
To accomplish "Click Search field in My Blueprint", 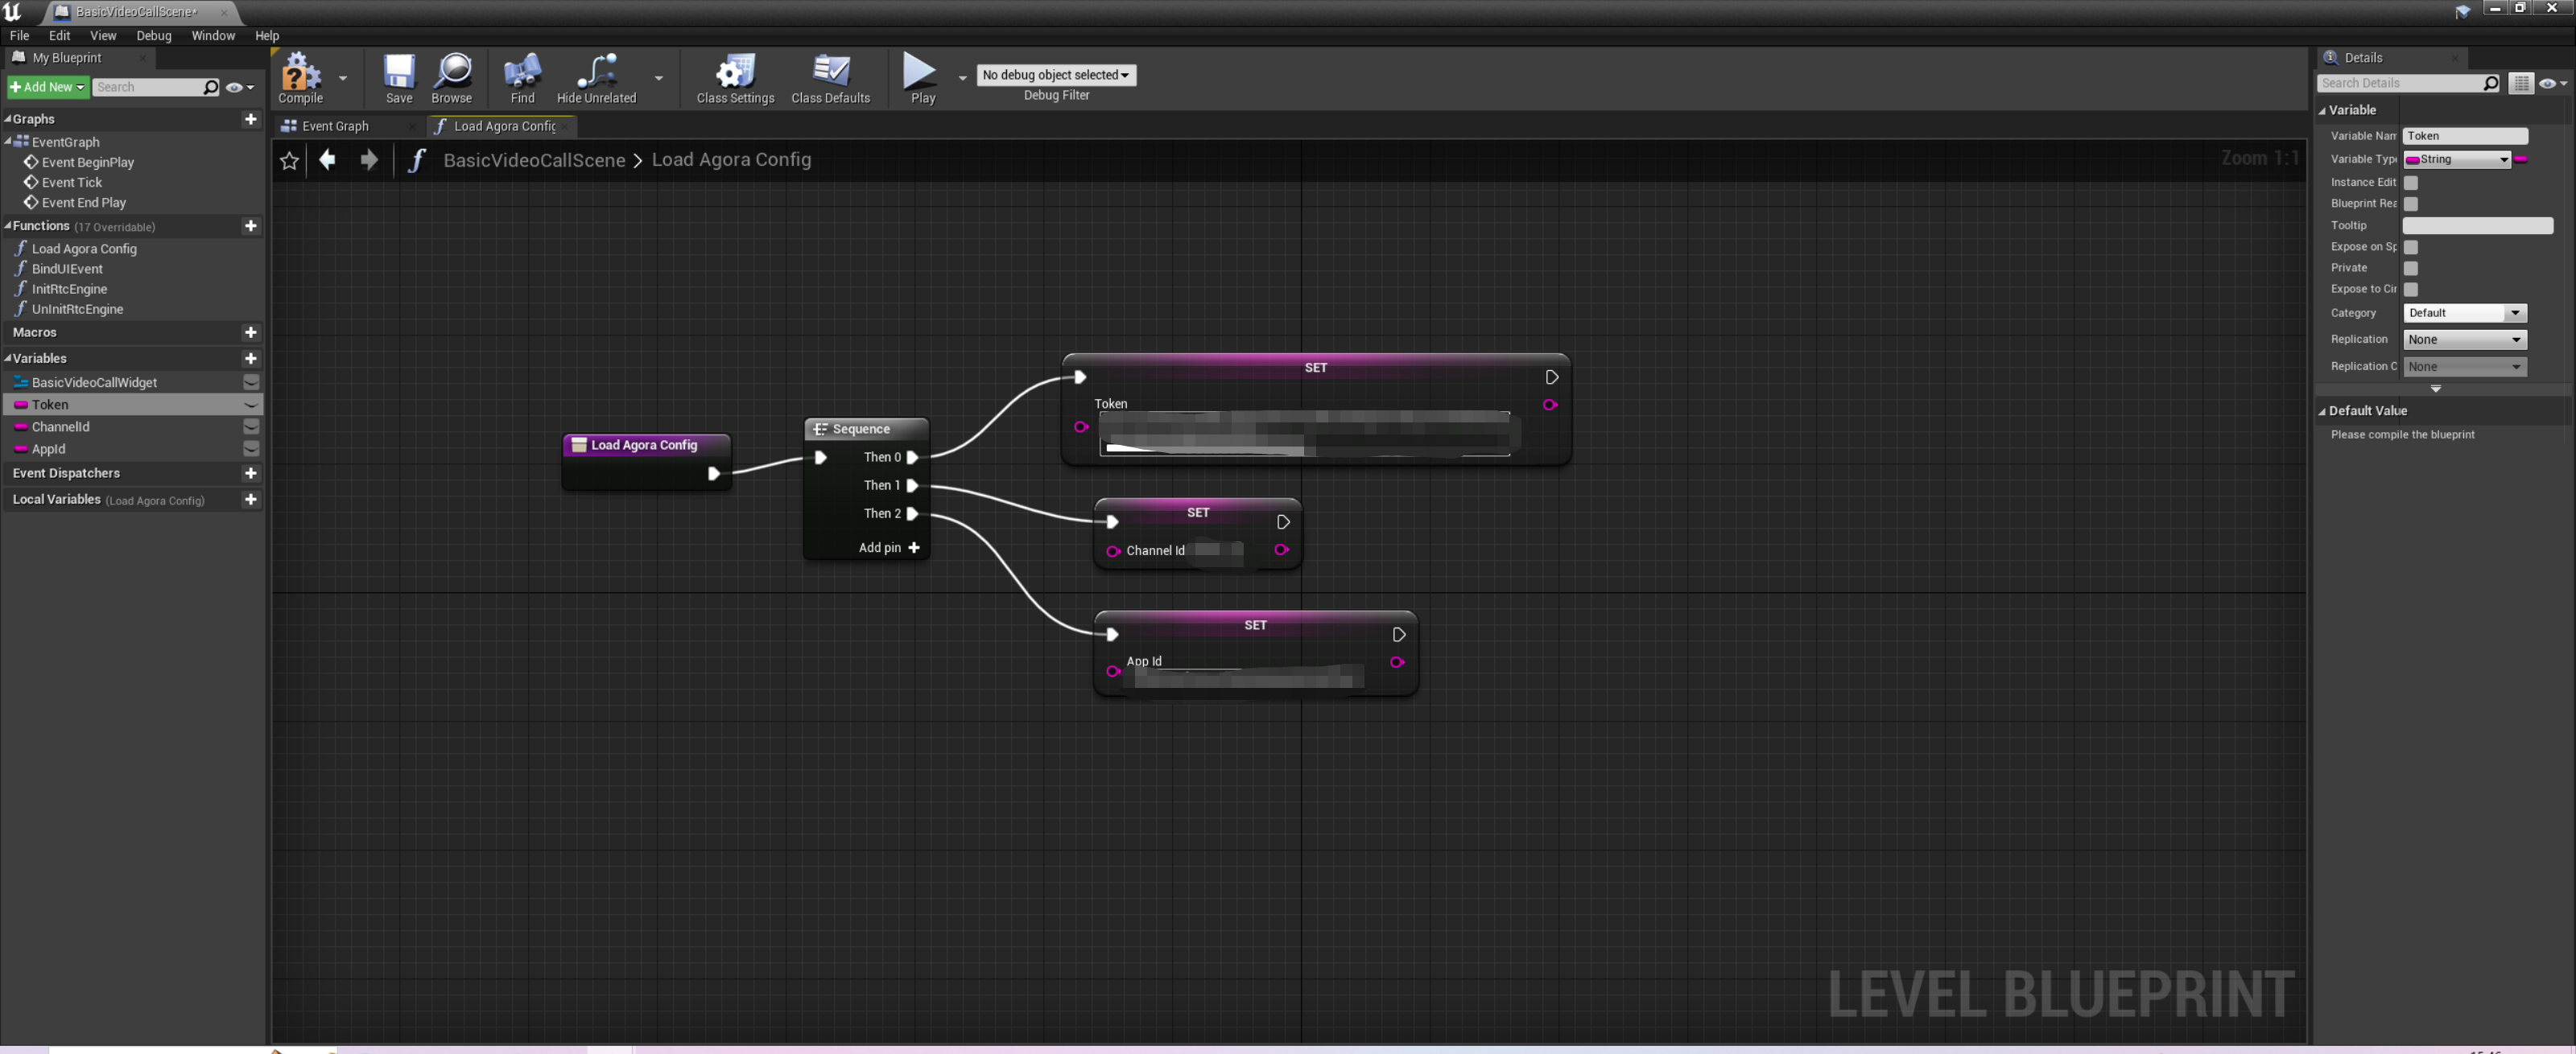I will click(148, 87).
